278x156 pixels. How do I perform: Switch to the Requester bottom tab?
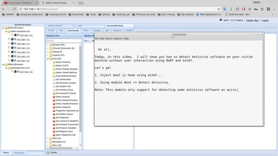point(19,153)
